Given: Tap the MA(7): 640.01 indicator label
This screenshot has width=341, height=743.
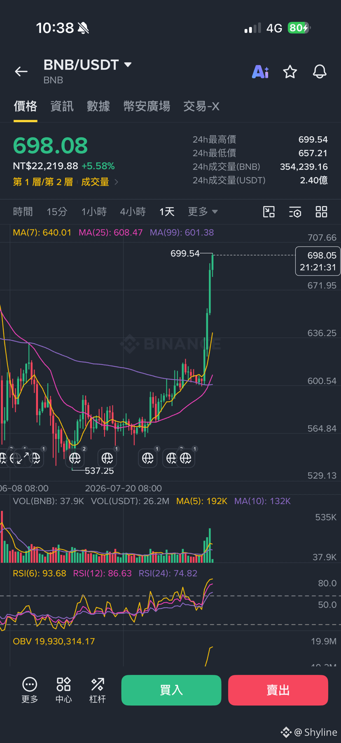Looking at the screenshot, I should (x=42, y=233).
